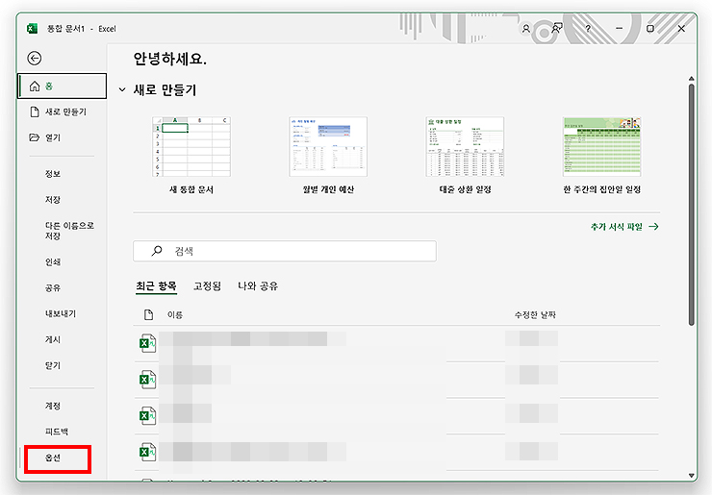Minimize the Excel window

click(619, 29)
